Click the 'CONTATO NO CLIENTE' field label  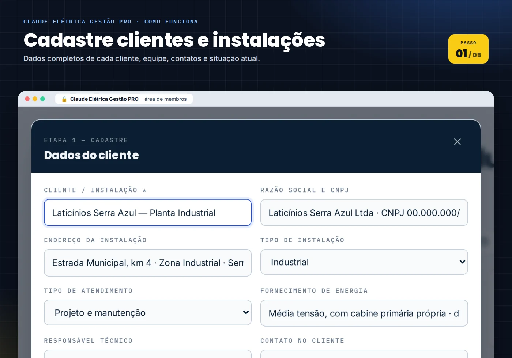pos(302,341)
